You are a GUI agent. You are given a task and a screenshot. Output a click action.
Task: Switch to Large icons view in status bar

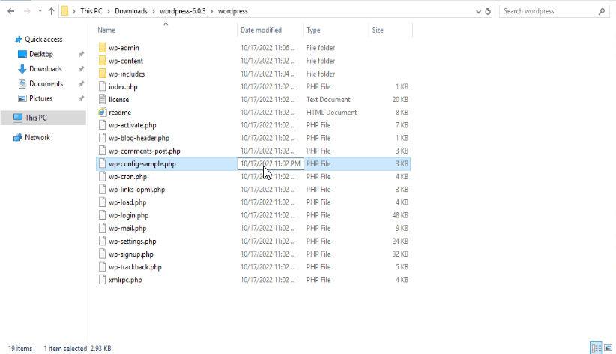[x=608, y=348]
